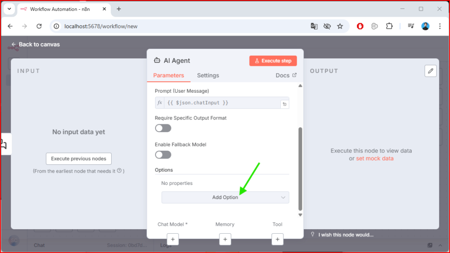Add a Chat Model with plus icon
The image size is (450, 253).
click(x=173, y=239)
